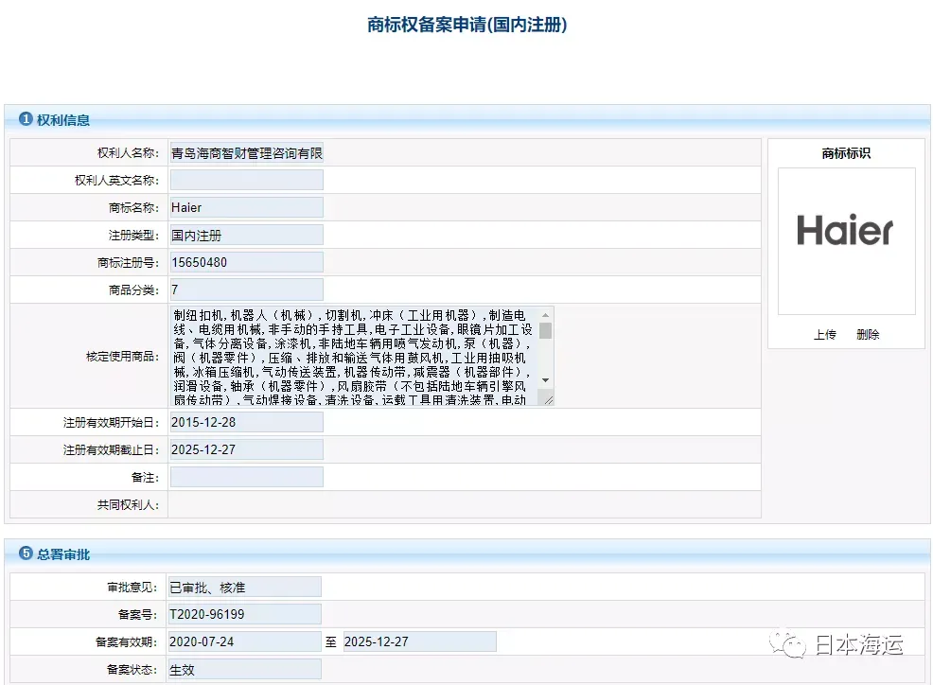933x685 pixels.
Task: Click the empty 权利人英文名称 field
Action: point(247,181)
